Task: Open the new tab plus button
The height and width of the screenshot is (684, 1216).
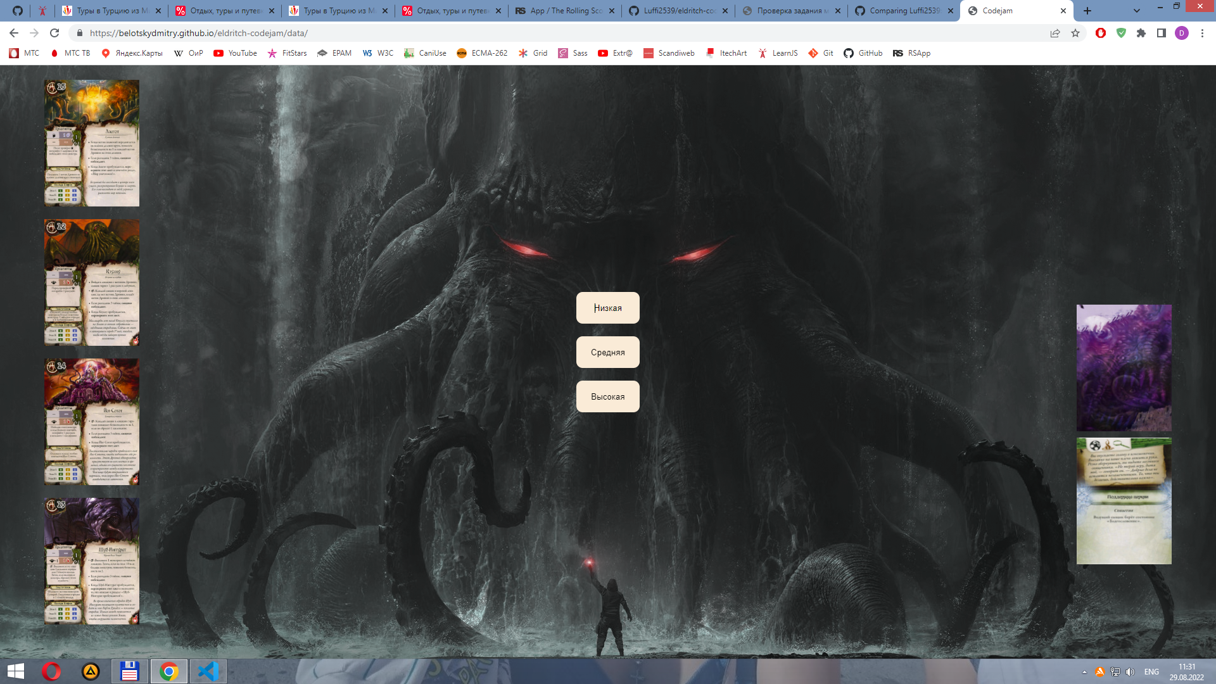Action: [1087, 11]
